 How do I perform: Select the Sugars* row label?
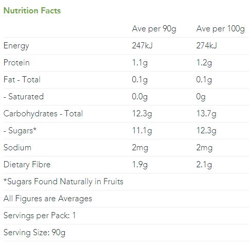20,131
